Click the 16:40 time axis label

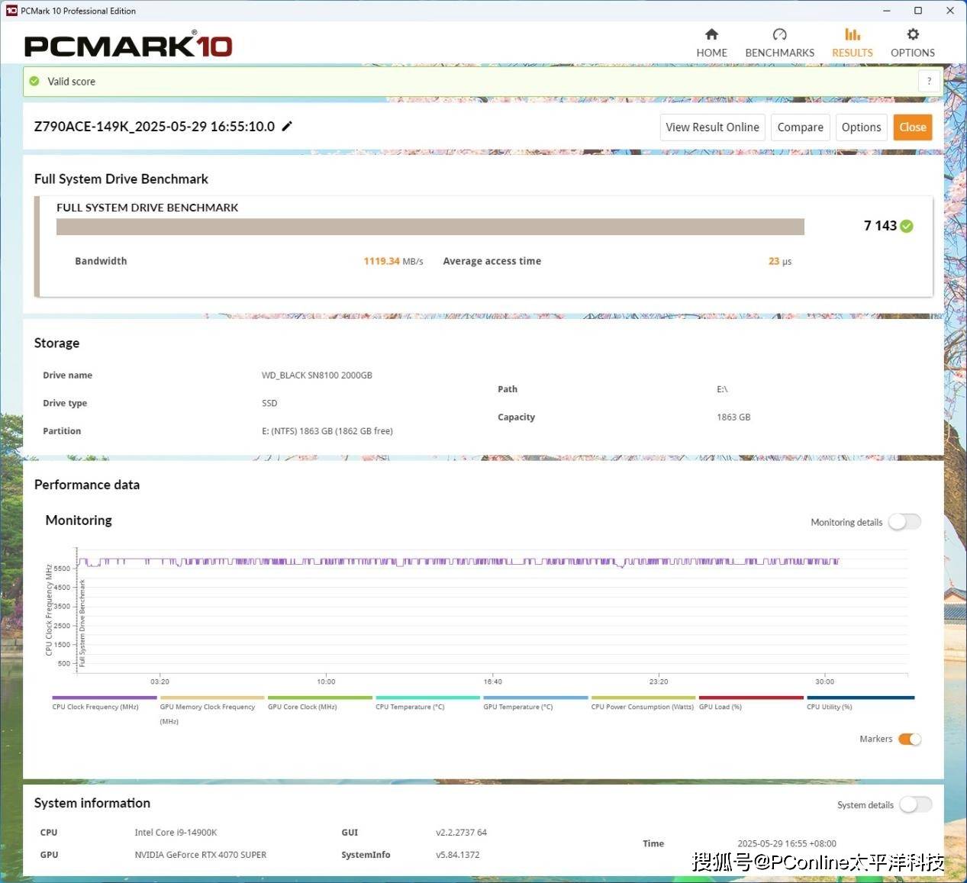492,682
